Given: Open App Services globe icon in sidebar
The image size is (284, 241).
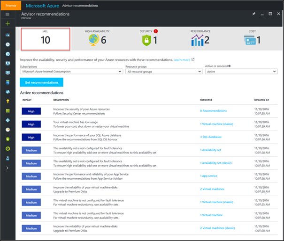Looking at the screenshot, I should 8,54.
